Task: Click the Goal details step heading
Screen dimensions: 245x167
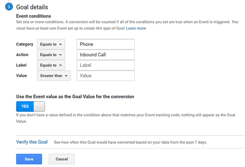Action: (32, 7)
